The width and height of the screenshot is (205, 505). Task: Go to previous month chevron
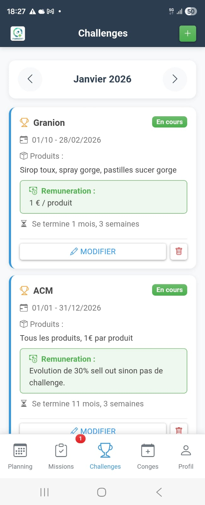(30, 79)
